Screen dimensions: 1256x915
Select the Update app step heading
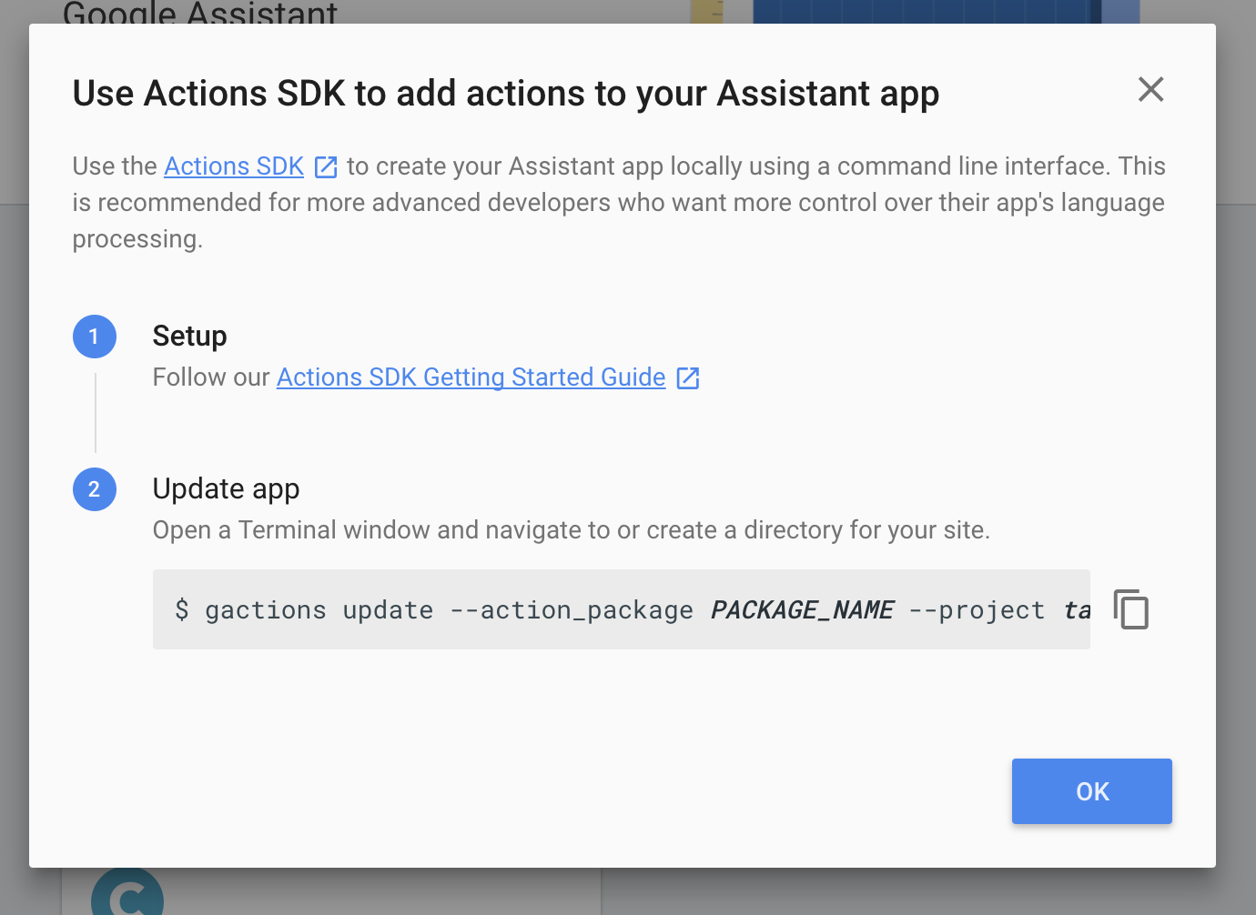click(226, 489)
